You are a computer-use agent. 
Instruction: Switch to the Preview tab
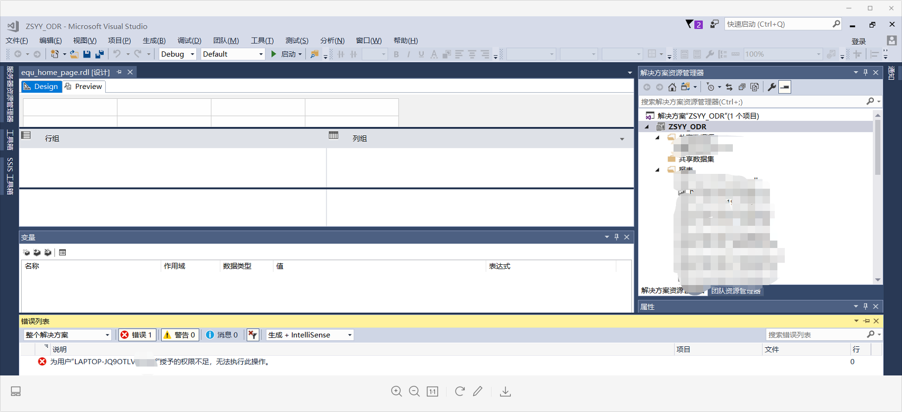point(84,86)
